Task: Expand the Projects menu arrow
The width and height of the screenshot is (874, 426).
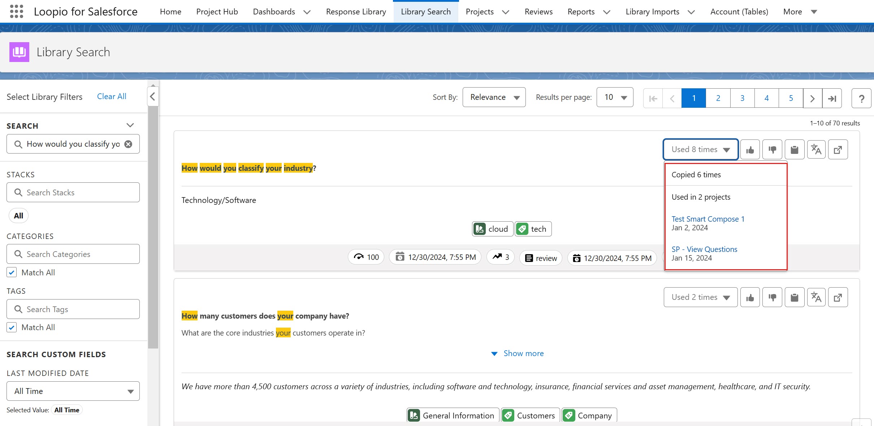Action: pyautogui.click(x=506, y=12)
